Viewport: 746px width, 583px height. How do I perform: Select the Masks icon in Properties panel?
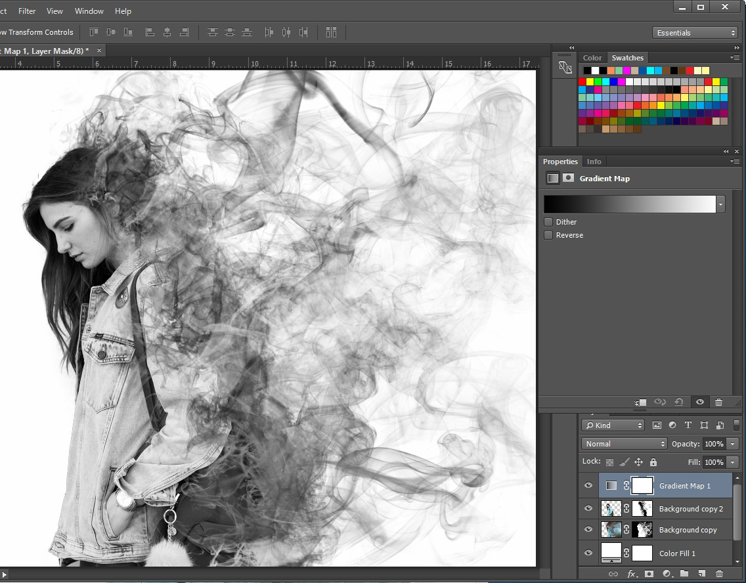568,178
